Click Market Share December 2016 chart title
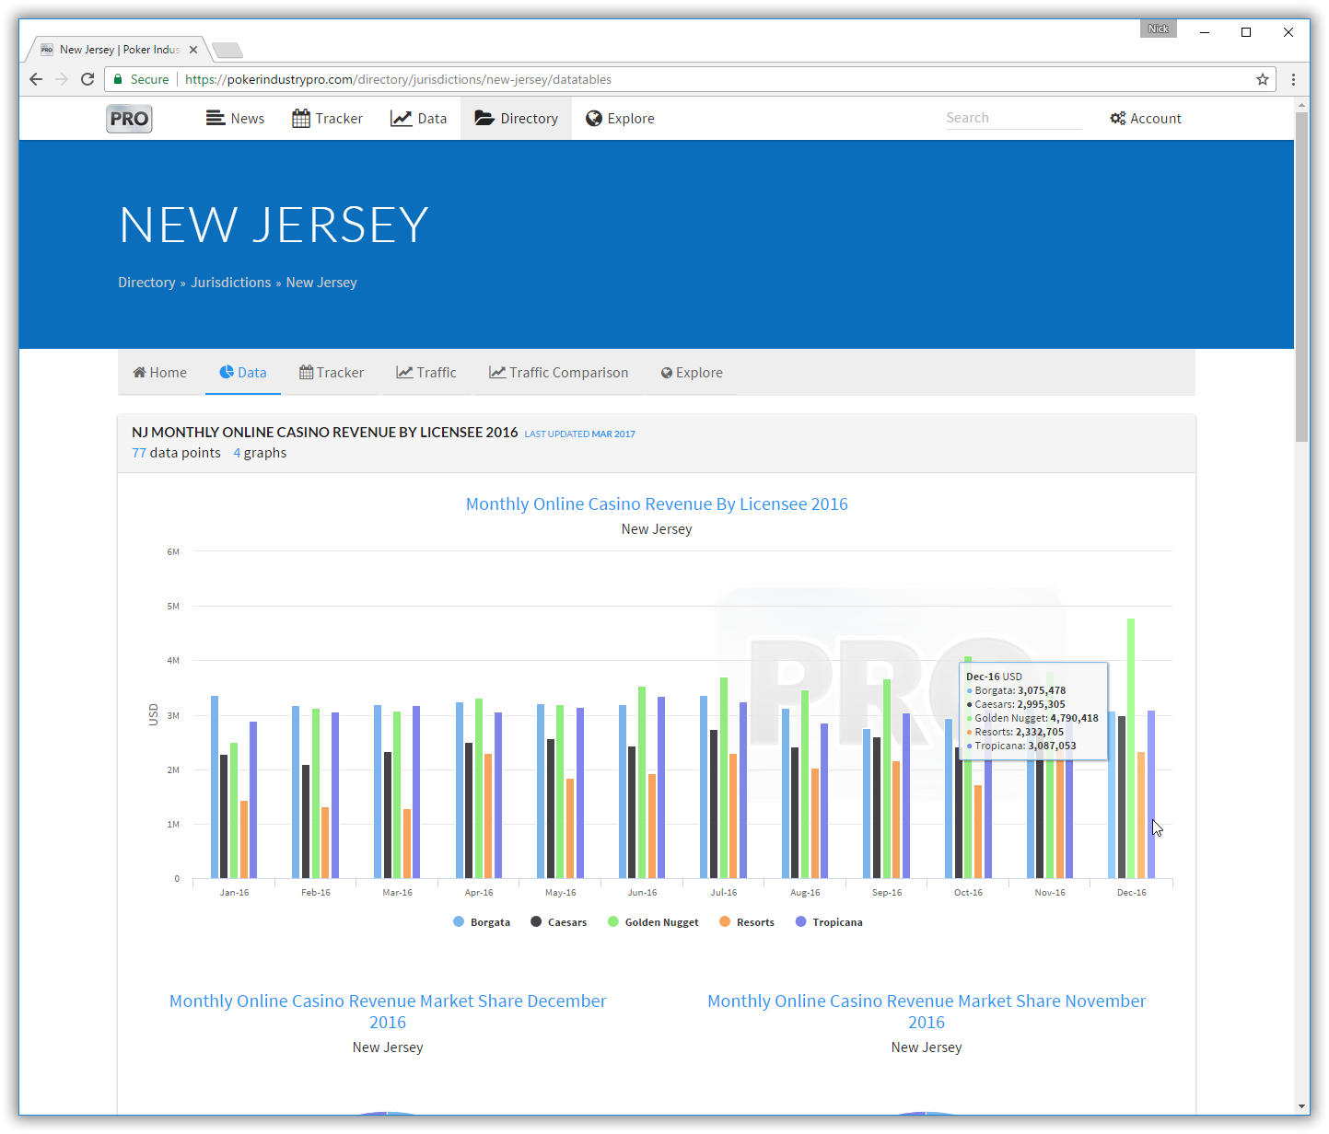Viewport: 1329px width, 1134px height. (x=388, y=1012)
